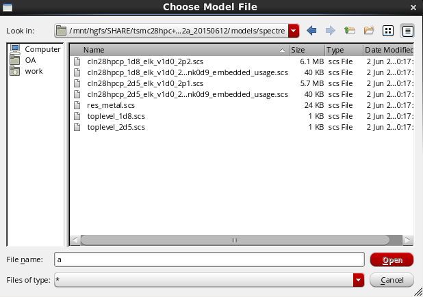This screenshot has width=423, height=297.
Task: Switch to detail view mode
Action: [x=408, y=31]
